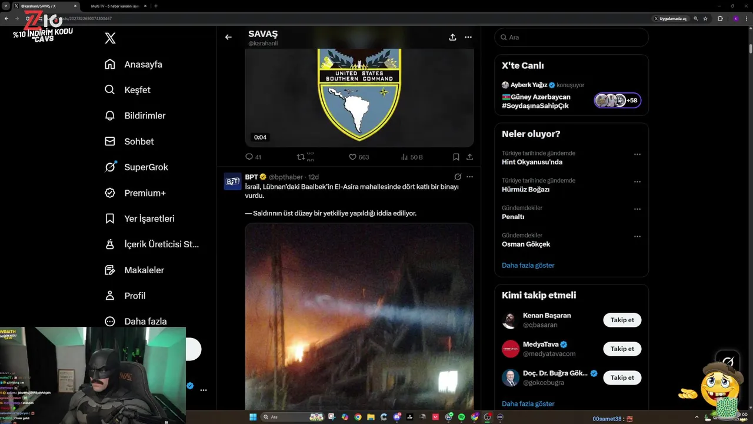This screenshot has width=753, height=424.
Task: Show more follow suggestions link
Action: click(x=528, y=404)
